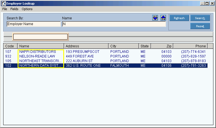Image resolution: width=216 pixels, height=128 pixels.
Task: Click phone (207)-774-6341
Action: point(193,52)
